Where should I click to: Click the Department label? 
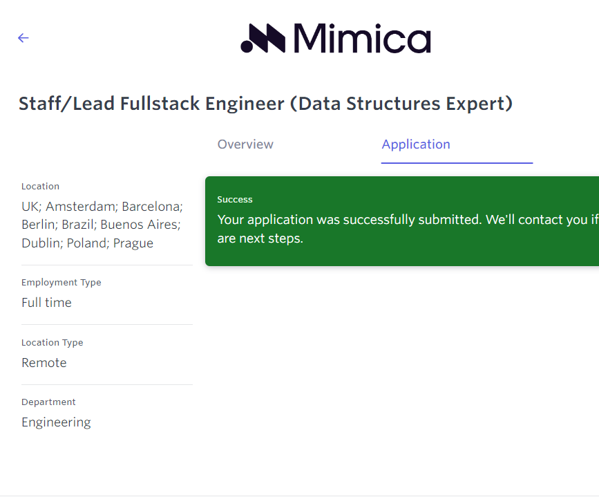[x=48, y=402]
